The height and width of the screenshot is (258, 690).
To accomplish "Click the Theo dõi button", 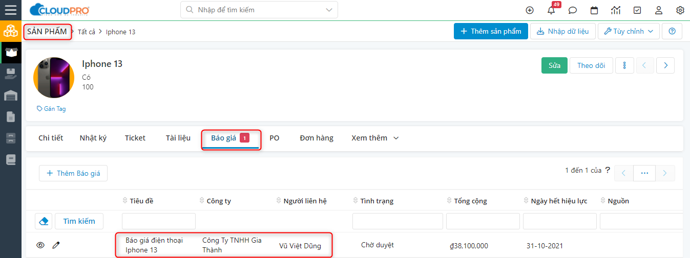I will pyautogui.click(x=591, y=65).
